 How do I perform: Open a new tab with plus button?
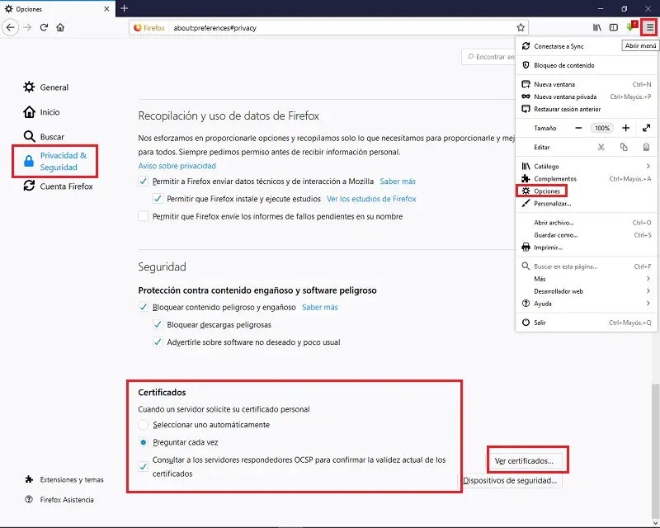click(x=125, y=8)
